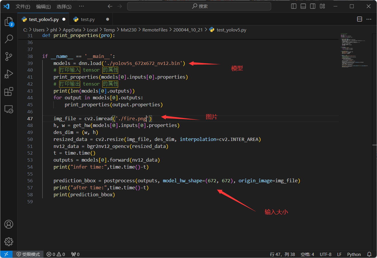377x258 pixels.
Task: Click the Restricted Mode (受限模式) indicator
Action: 28,254
